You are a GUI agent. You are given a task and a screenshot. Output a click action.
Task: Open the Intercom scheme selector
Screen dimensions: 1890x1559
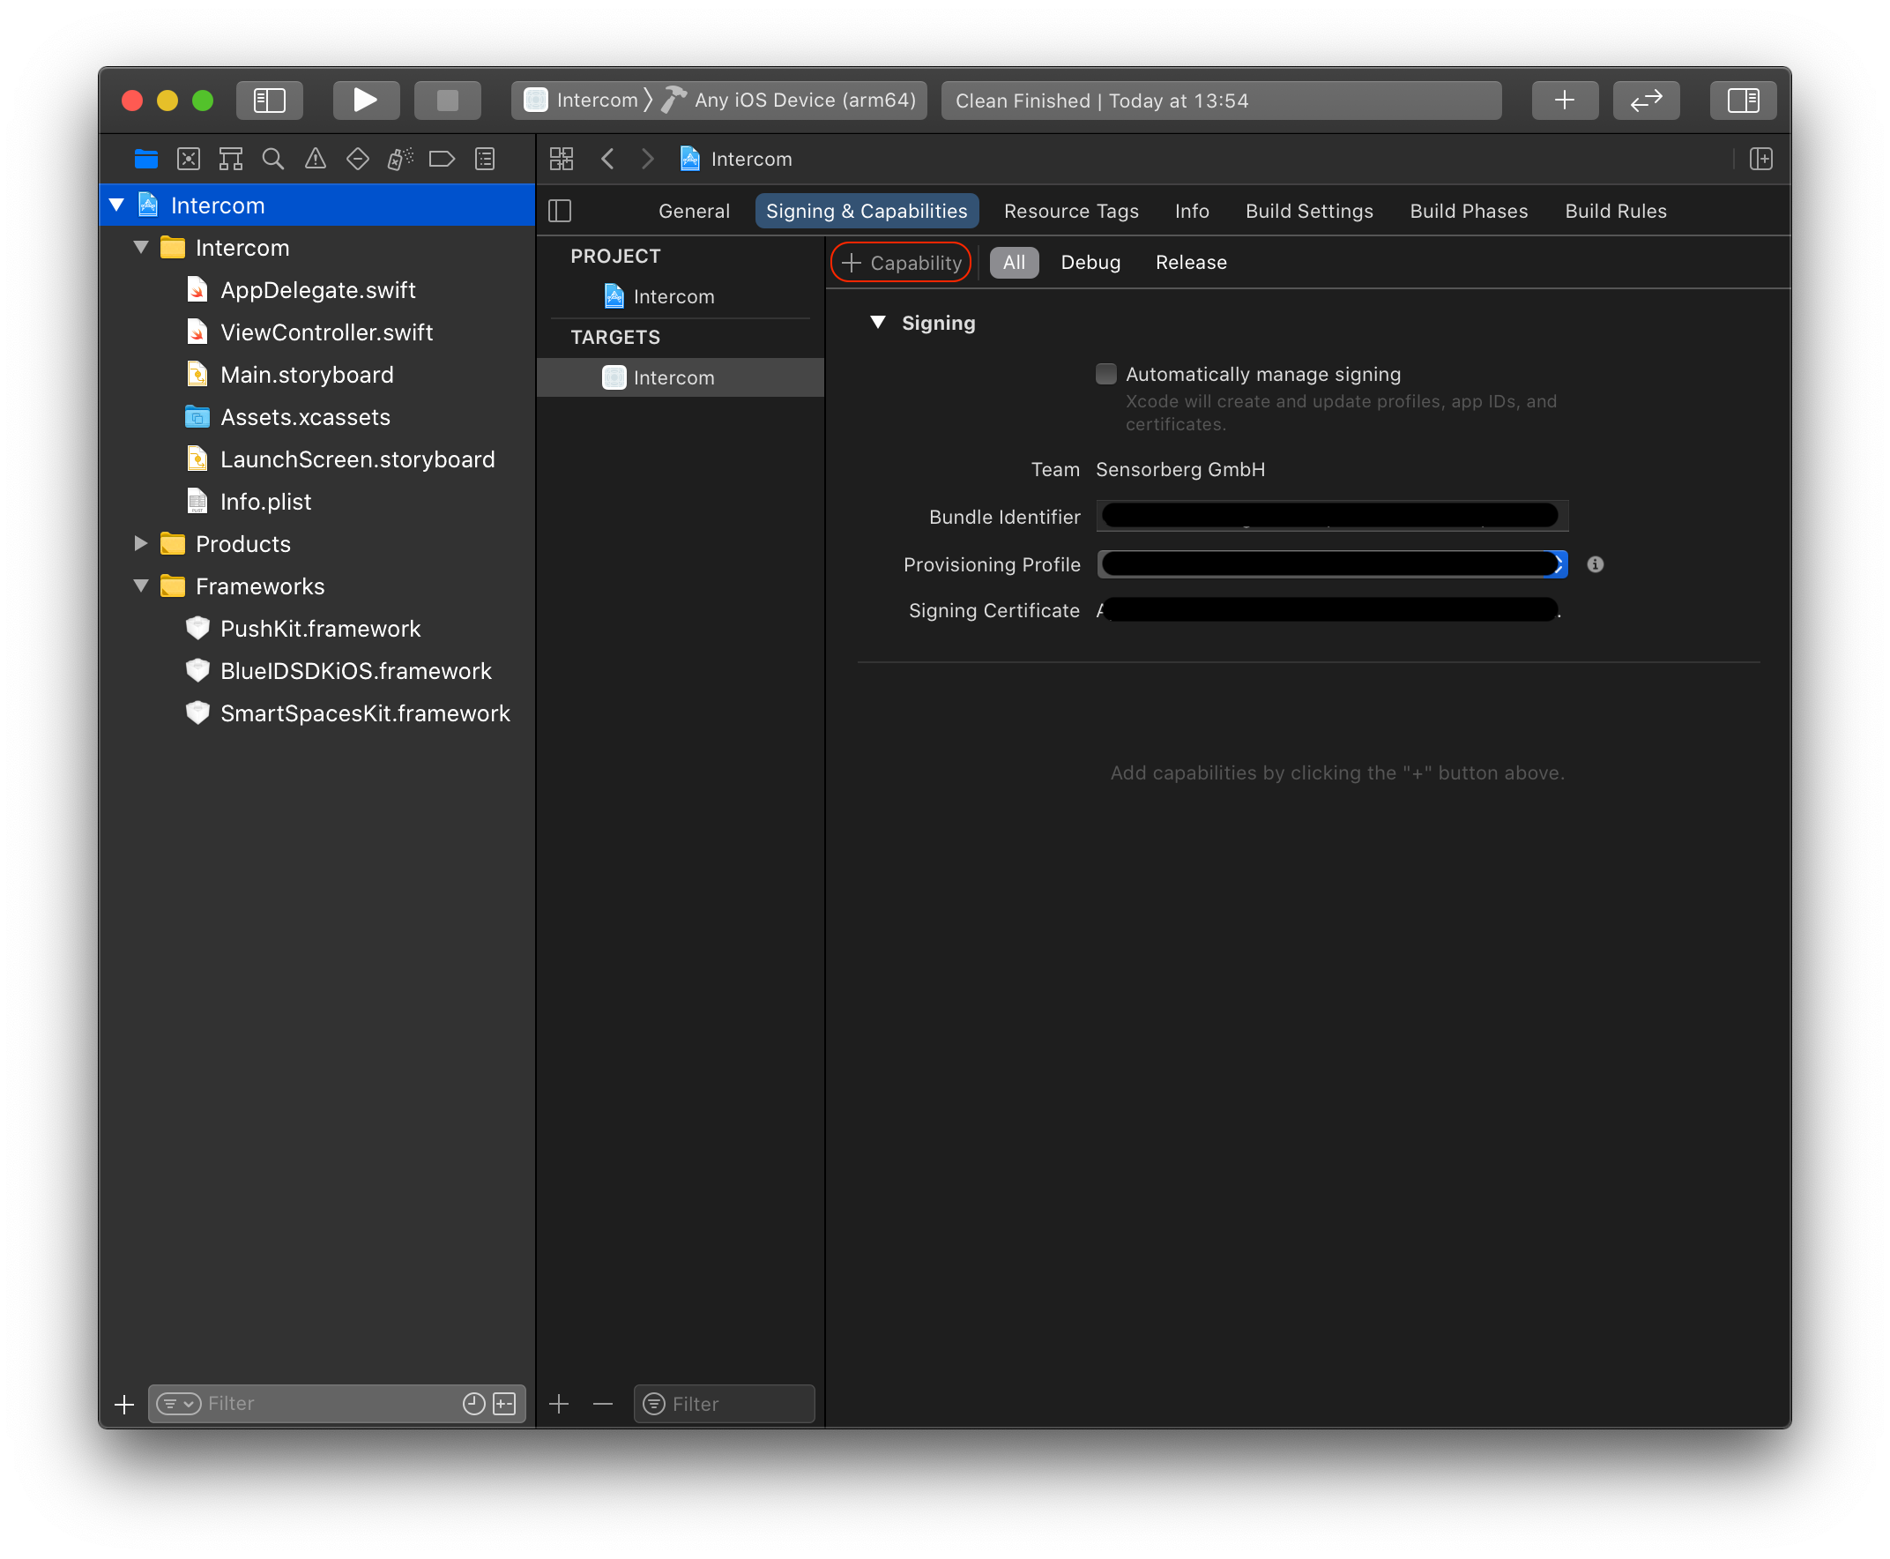pos(586,100)
